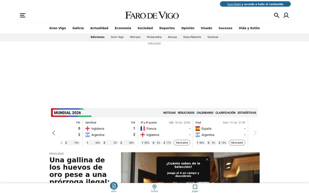Select the Morrazo edition
The width and height of the screenshot is (309, 193).
(135, 37)
